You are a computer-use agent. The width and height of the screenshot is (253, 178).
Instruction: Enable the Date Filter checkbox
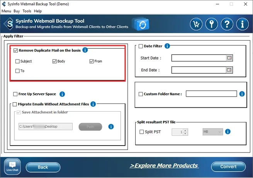[141, 46]
